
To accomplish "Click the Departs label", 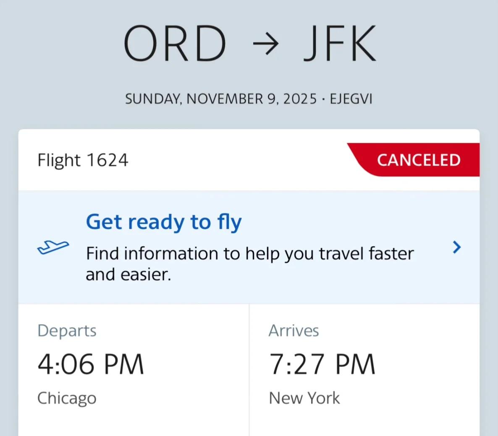I will pos(67,330).
